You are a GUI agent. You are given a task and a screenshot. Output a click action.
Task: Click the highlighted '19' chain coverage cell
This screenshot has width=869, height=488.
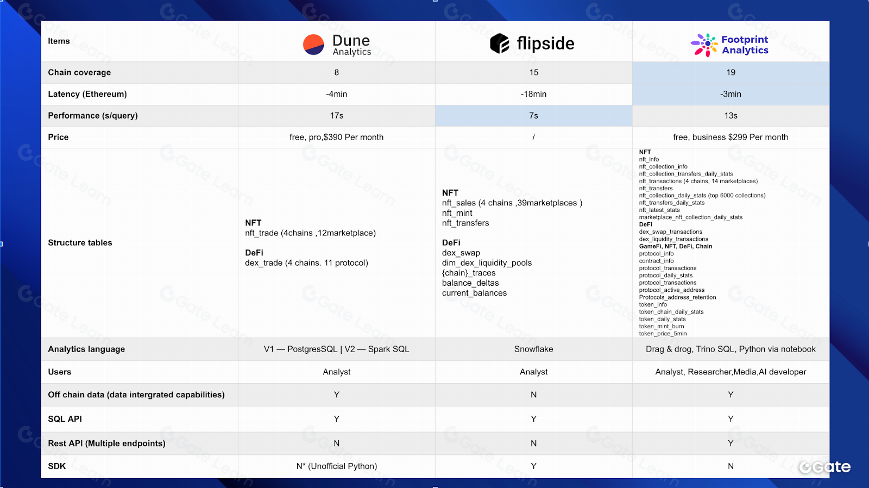[731, 72]
